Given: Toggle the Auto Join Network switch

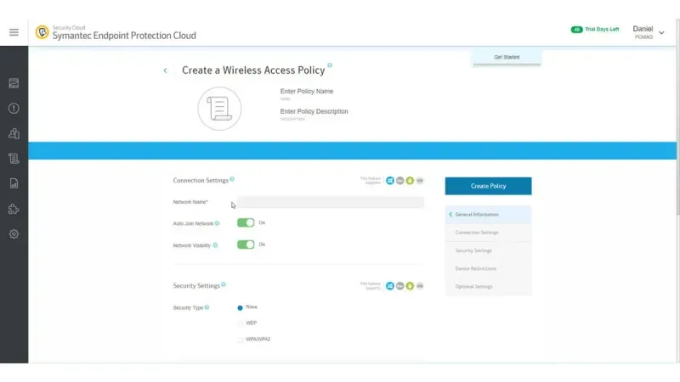Looking at the screenshot, I should click(x=246, y=222).
